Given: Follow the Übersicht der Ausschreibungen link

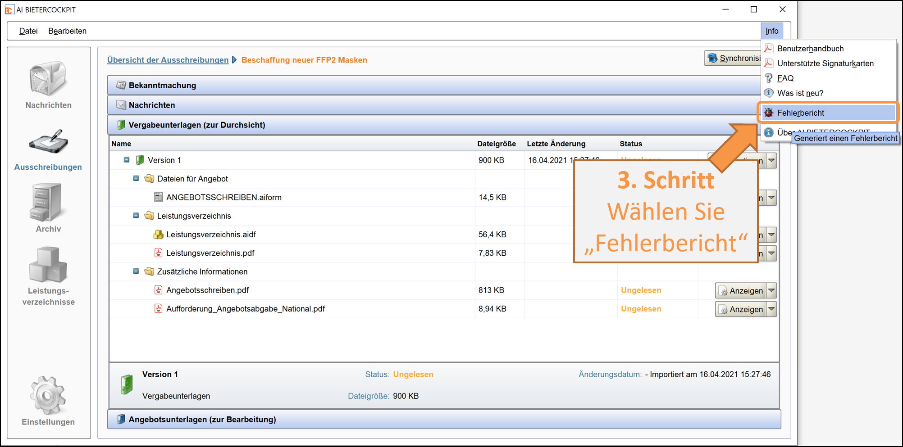Looking at the screenshot, I should [x=168, y=60].
